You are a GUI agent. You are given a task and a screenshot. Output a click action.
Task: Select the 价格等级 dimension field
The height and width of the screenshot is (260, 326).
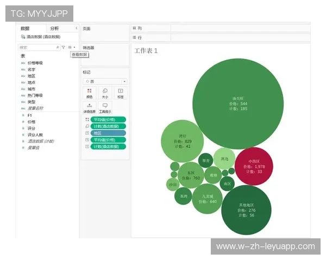coord(35,63)
